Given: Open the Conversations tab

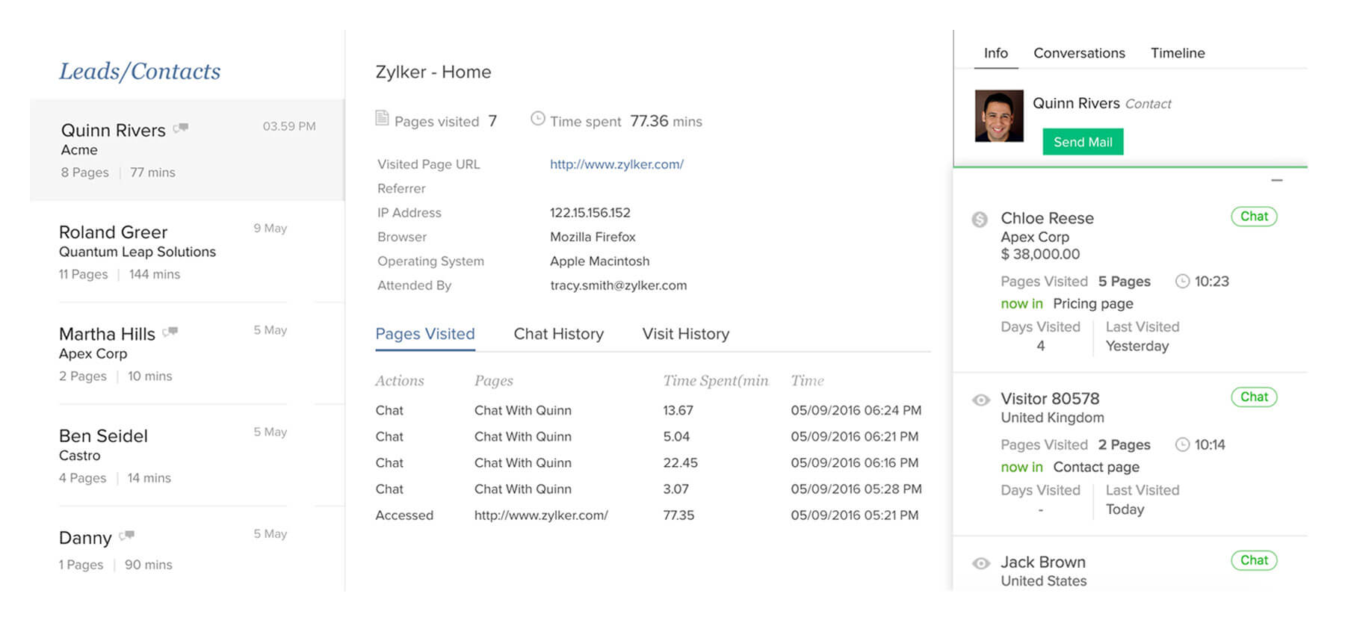Looking at the screenshot, I should 1079,53.
